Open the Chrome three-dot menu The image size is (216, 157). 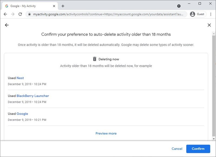coord(211,14)
